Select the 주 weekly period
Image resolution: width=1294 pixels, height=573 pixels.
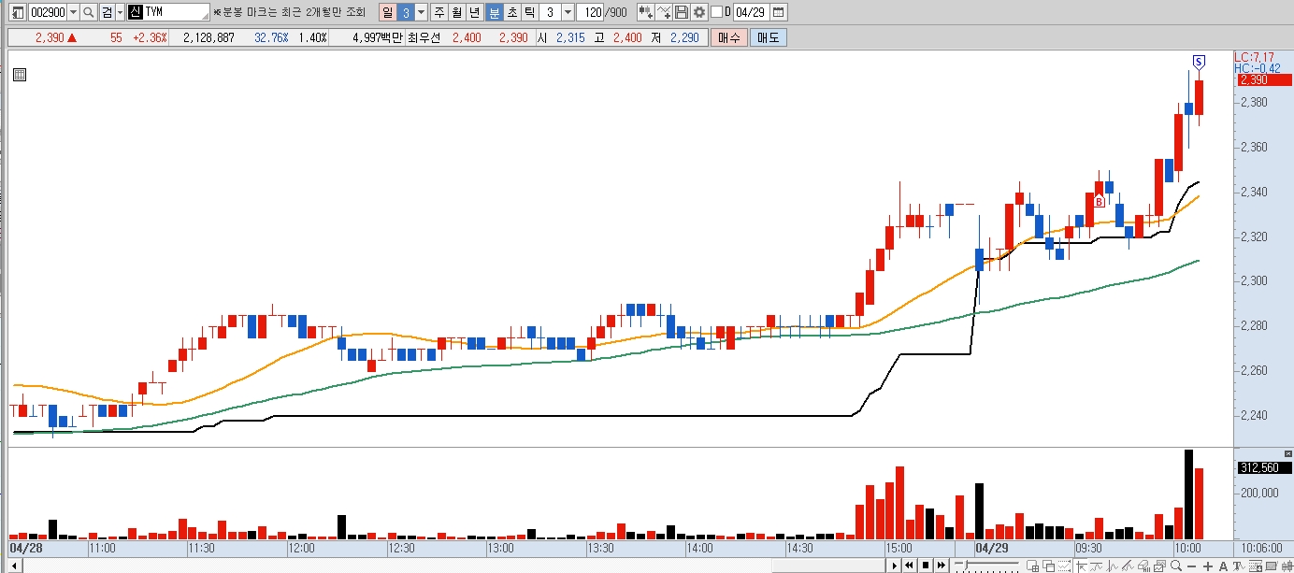click(439, 12)
